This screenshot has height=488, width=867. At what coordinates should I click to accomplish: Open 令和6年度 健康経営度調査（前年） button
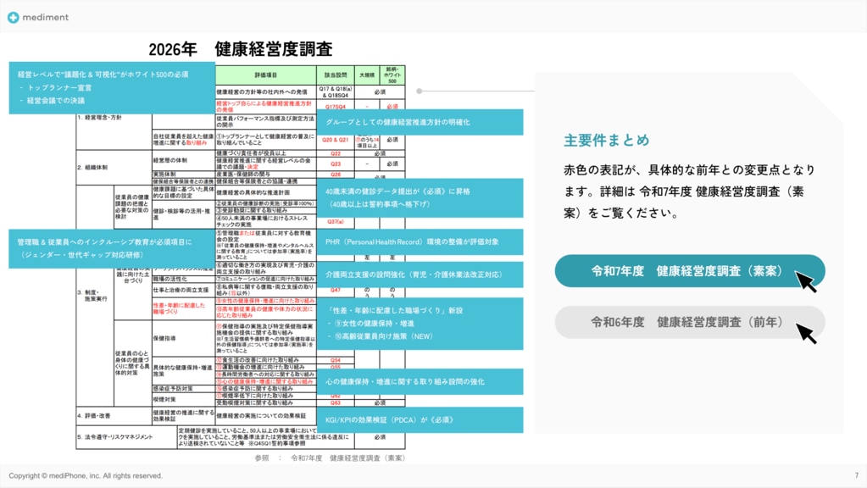click(x=690, y=322)
